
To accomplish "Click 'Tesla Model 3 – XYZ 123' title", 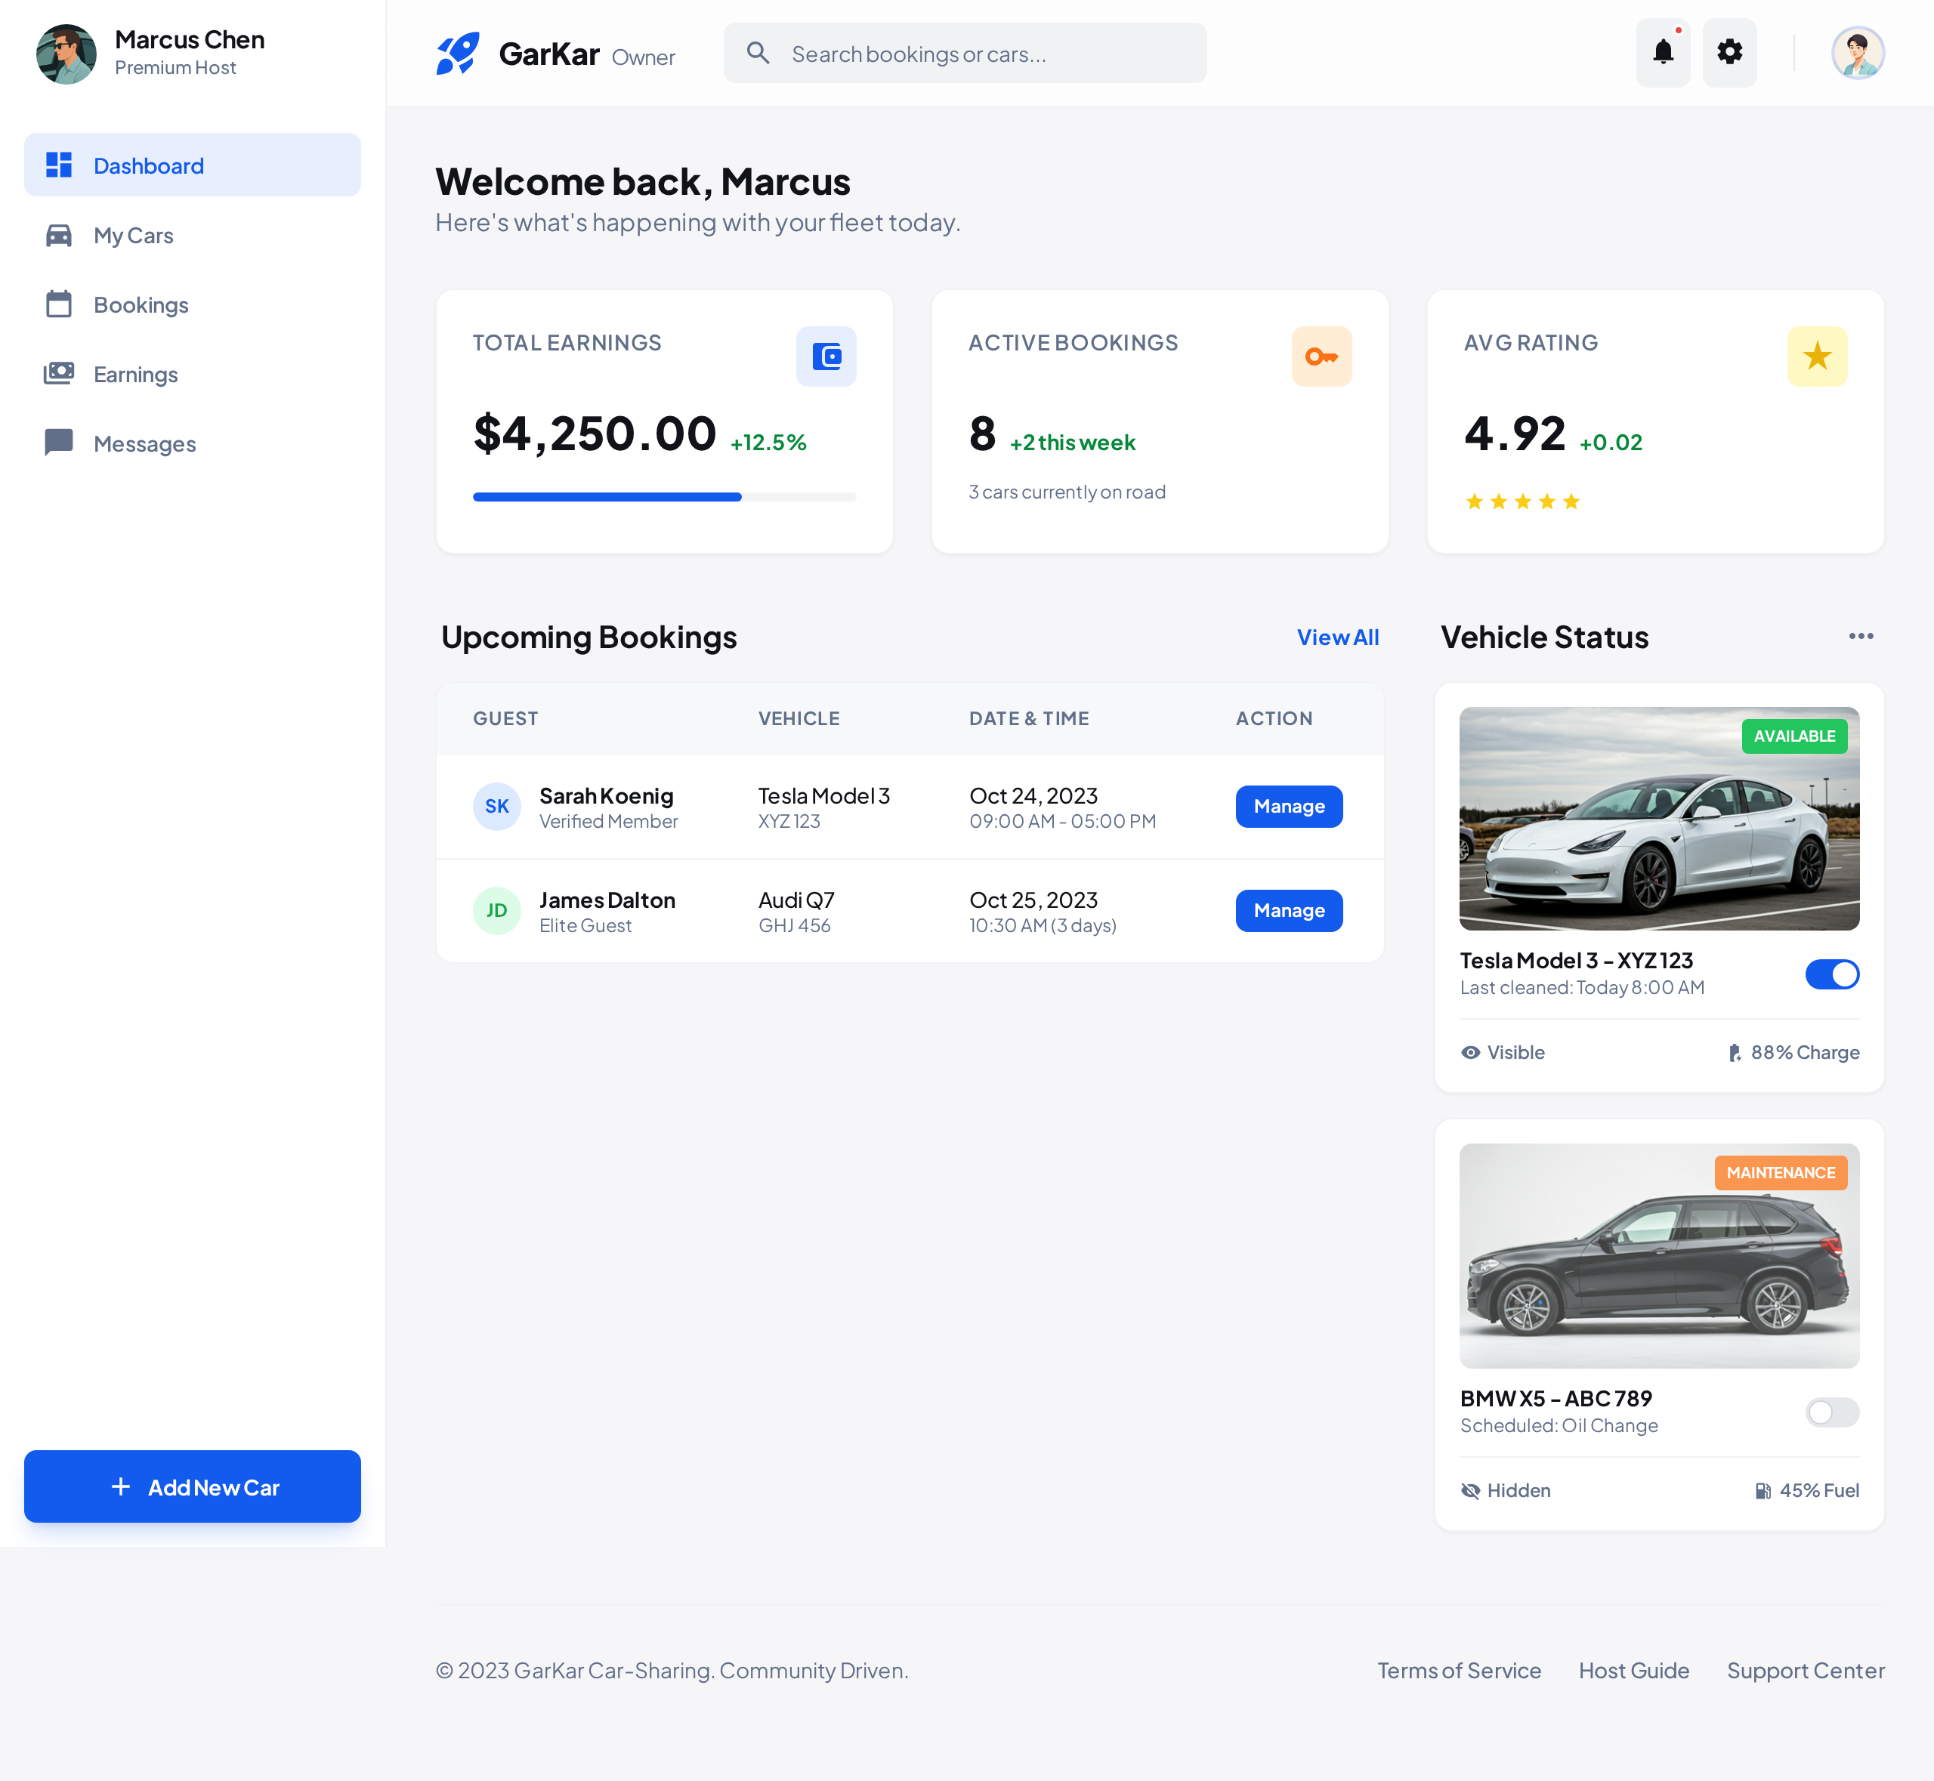I will [x=1577, y=961].
